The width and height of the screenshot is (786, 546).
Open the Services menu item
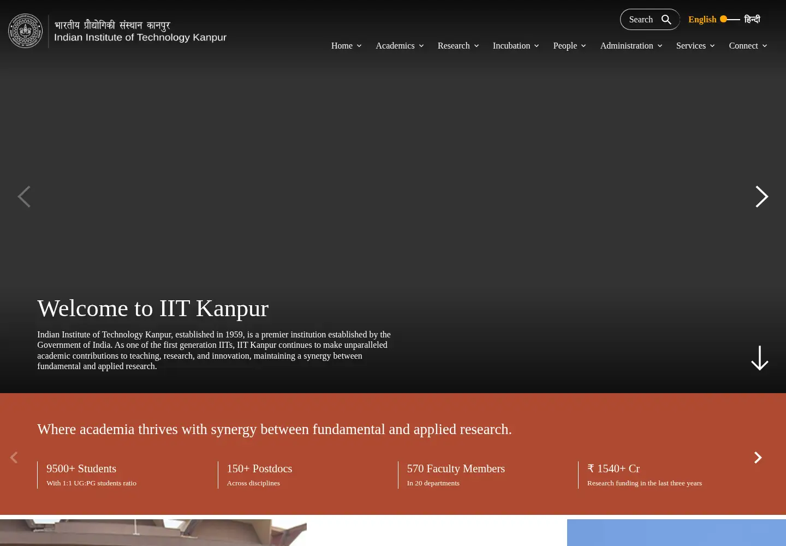click(691, 46)
